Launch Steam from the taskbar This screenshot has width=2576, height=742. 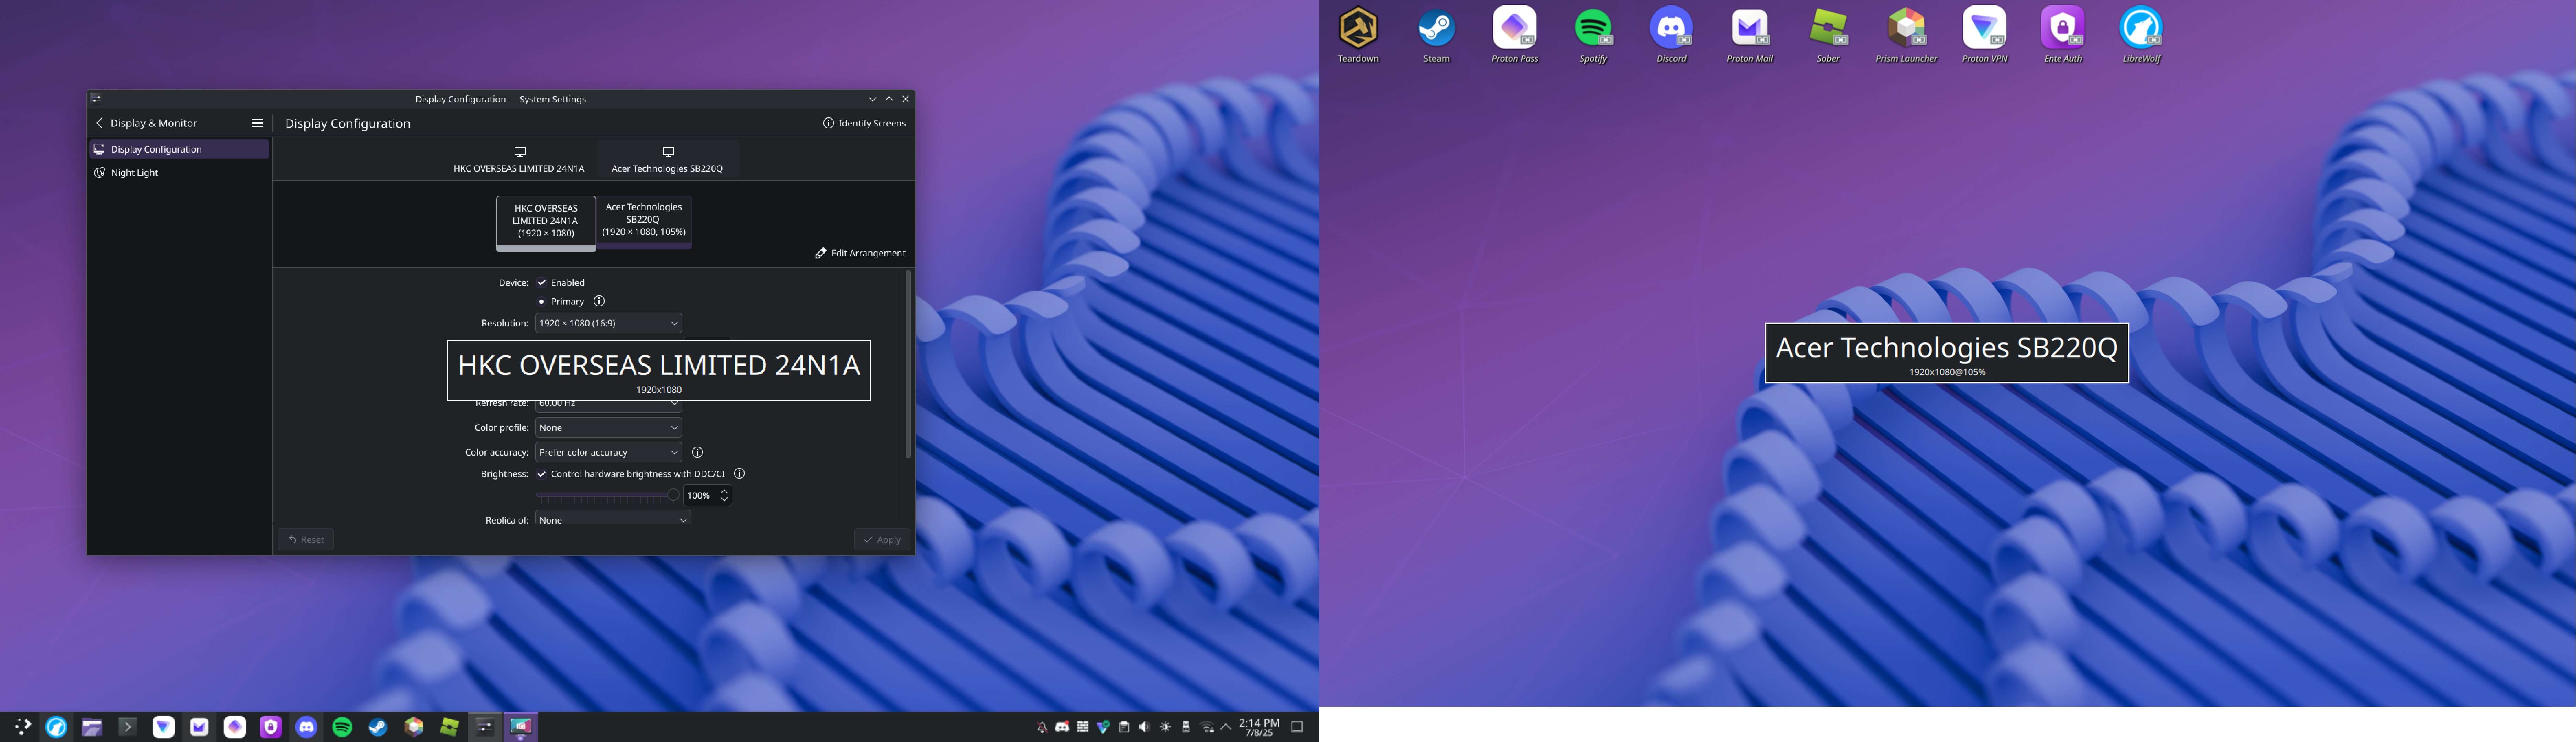[x=378, y=727]
